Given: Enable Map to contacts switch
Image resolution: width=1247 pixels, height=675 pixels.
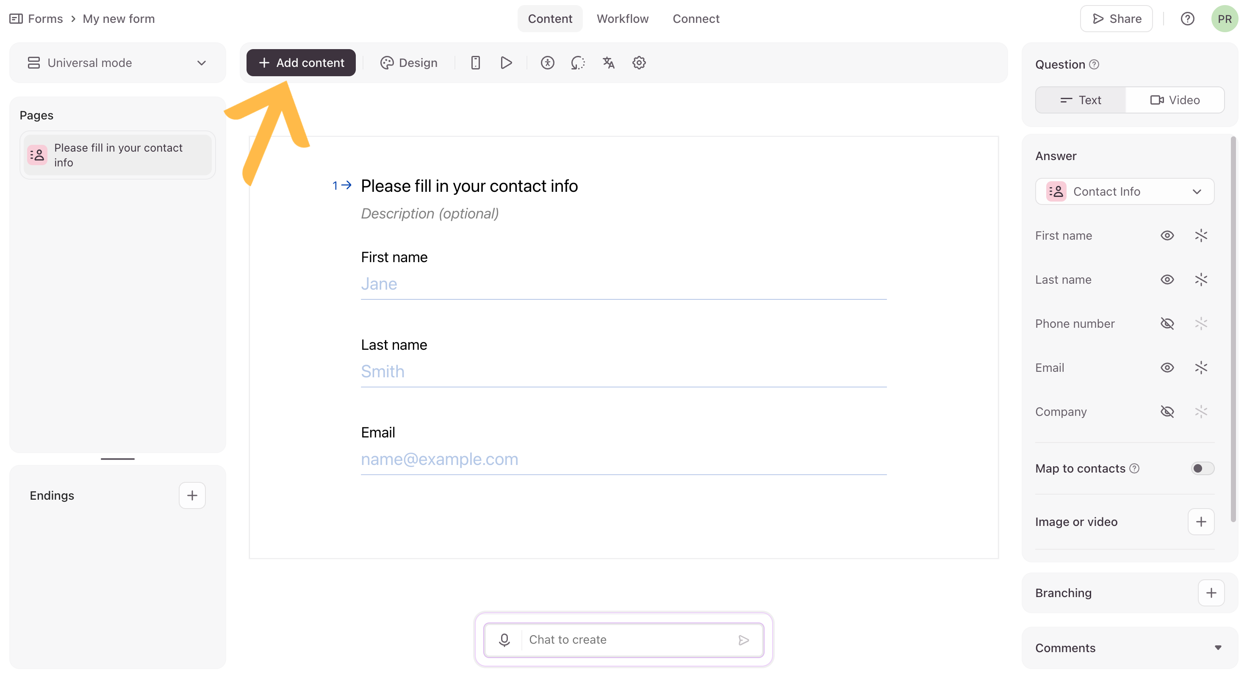Looking at the screenshot, I should pos(1202,468).
